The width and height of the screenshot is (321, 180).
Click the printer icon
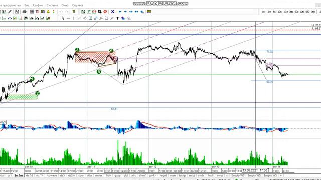(x=25, y=12)
